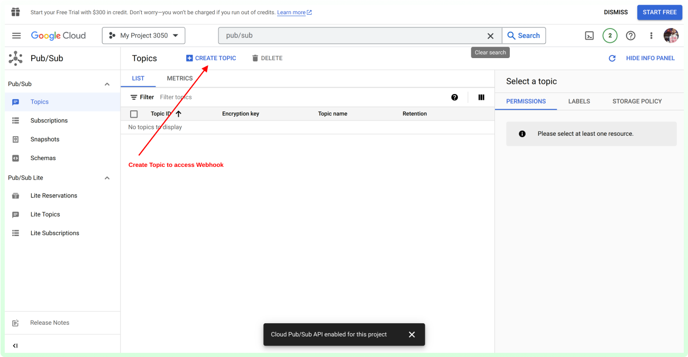
Task: Open the column display options icon
Action: pyautogui.click(x=481, y=97)
